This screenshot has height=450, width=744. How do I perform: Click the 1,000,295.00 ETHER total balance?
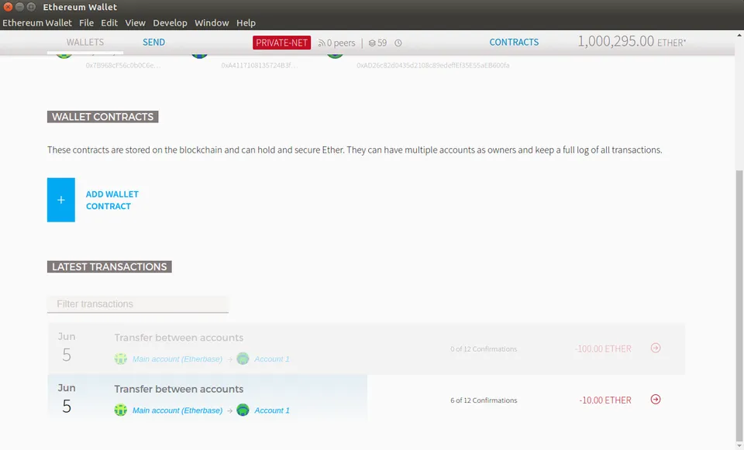[632, 41]
